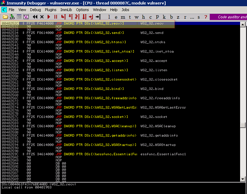This screenshot has height=194, width=247.
Task: Click the Execute till return icon
Action: (x=91, y=17)
